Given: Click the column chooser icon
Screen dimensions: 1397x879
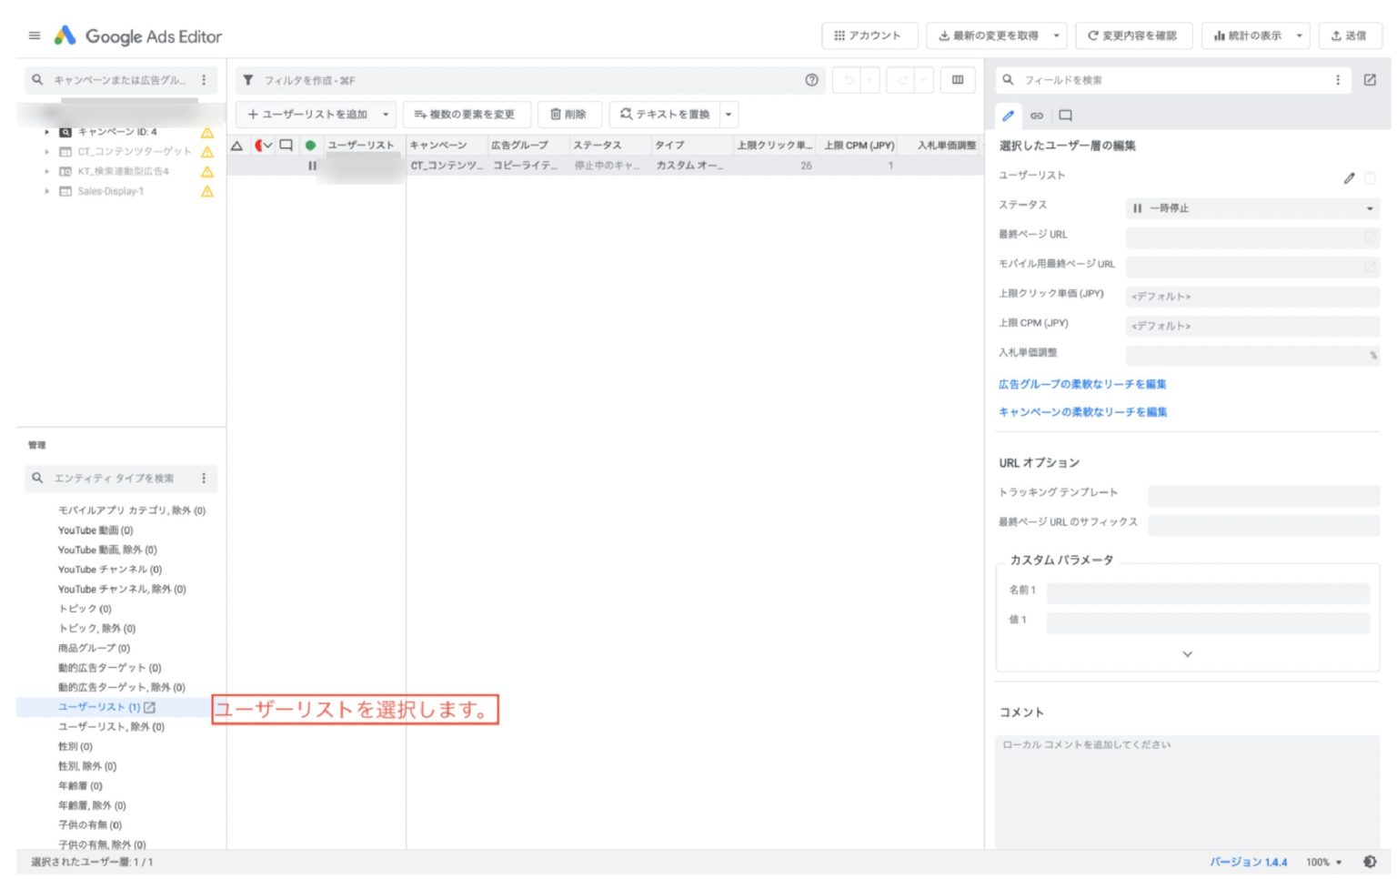Looking at the screenshot, I should pyautogui.click(x=958, y=80).
